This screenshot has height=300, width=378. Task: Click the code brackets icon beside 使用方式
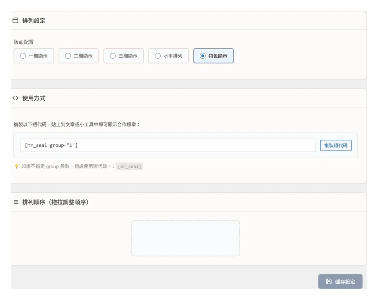coord(15,98)
